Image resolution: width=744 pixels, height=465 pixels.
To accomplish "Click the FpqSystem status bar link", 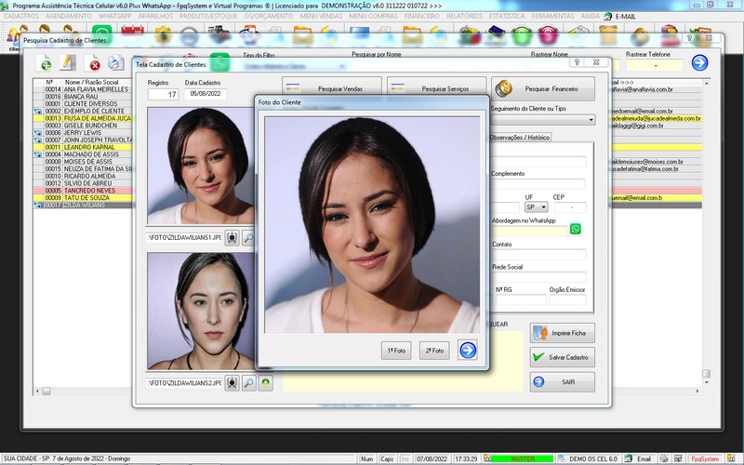I will point(705,458).
